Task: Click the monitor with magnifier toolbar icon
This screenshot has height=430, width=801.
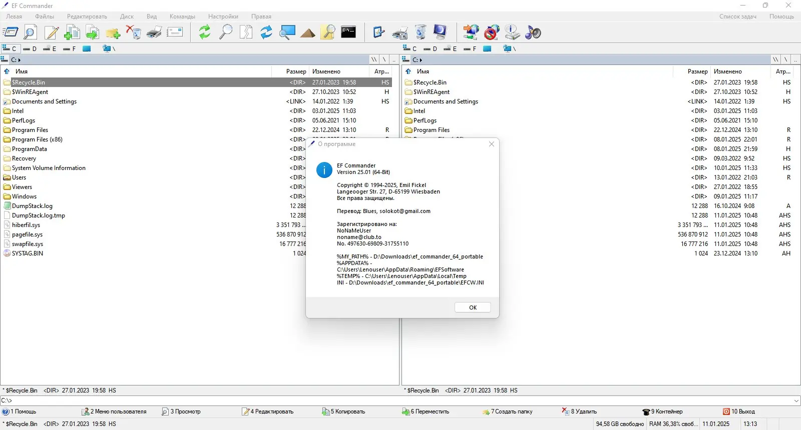Action: [x=287, y=32]
